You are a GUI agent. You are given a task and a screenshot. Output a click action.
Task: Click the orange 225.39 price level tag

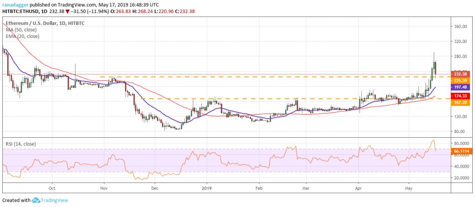(462, 79)
